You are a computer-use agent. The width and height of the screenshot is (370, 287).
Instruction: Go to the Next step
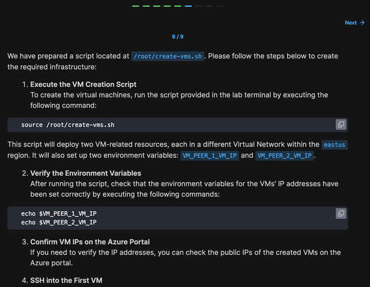click(x=354, y=22)
